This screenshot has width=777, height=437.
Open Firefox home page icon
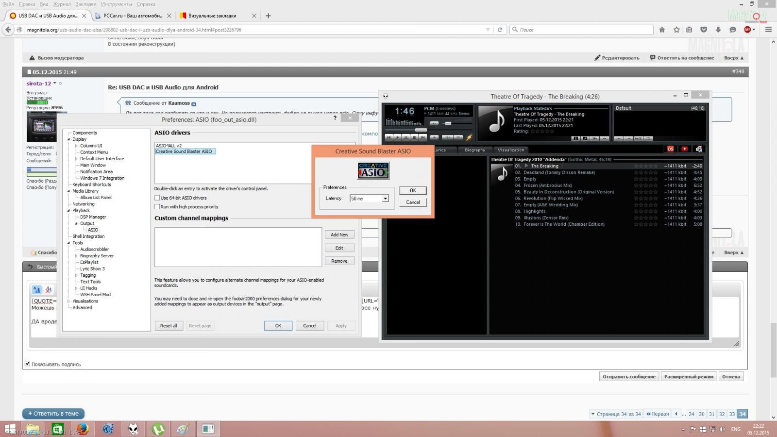[661, 30]
